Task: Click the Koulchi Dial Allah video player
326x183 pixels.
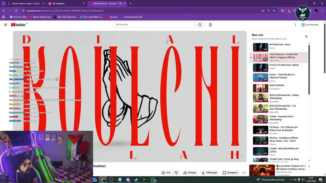Action: coord(130,96)
